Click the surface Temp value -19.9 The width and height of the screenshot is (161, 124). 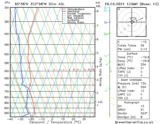pyautogui.click(x=145, y=57)
